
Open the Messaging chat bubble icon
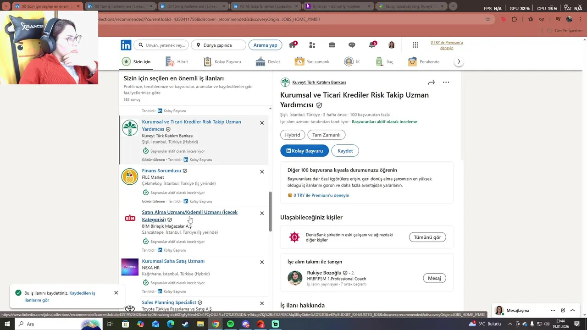tap(352, 45)
